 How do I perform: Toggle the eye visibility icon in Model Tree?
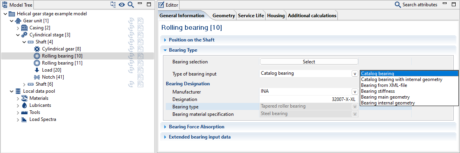[x=122, y=5]
